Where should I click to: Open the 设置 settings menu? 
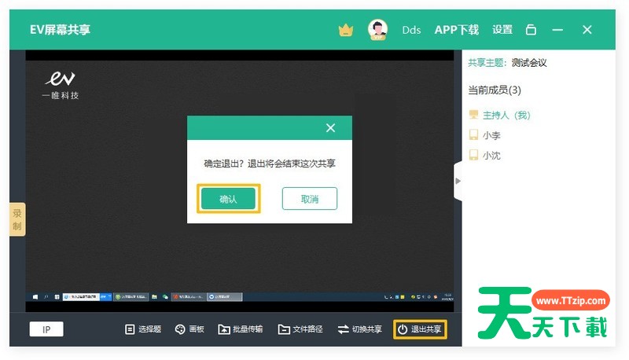502,30
